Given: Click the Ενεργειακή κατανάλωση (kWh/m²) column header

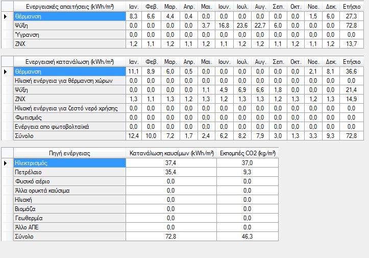Looking at the screenshot, I should point(69,62).
